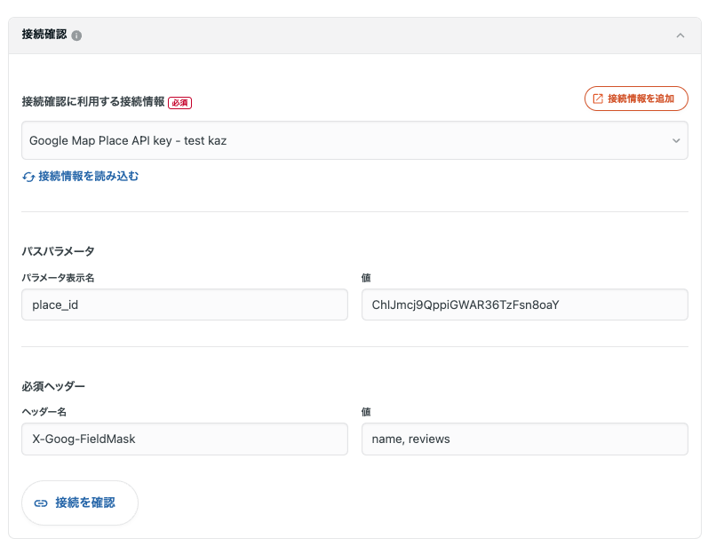Select the X-Goog-FieldMask header name field

point(185,439)
